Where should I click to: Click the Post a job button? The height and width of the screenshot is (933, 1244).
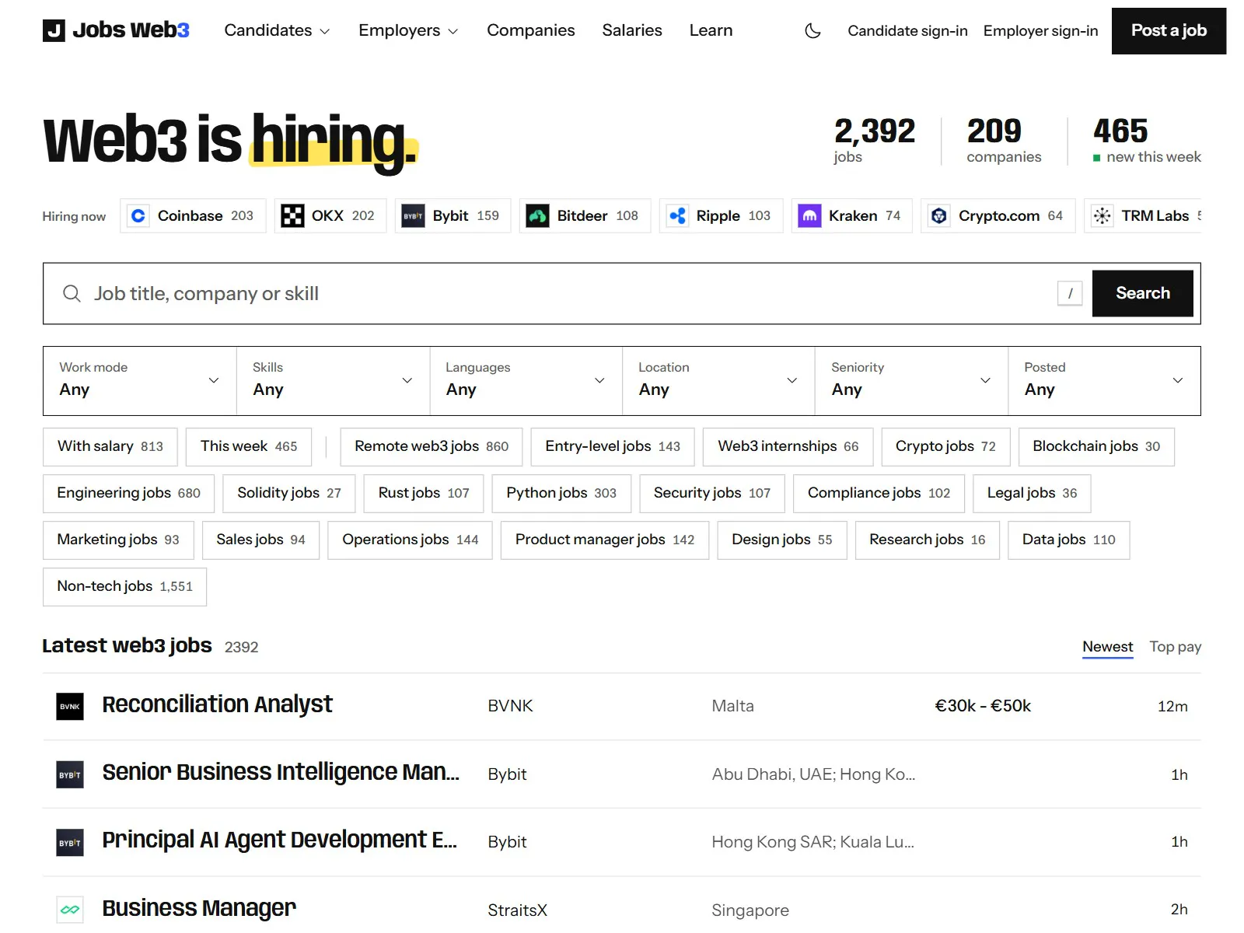[x=1169, y=30]
